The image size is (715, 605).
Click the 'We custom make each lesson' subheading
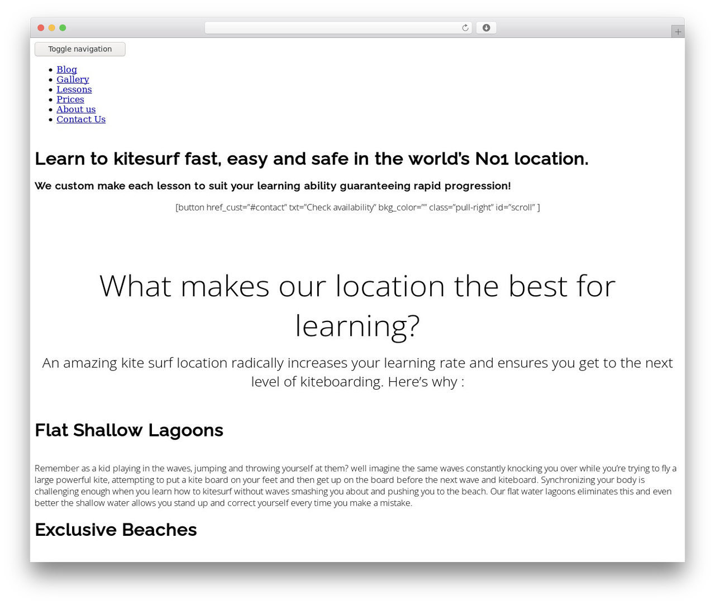pos(273,186)
